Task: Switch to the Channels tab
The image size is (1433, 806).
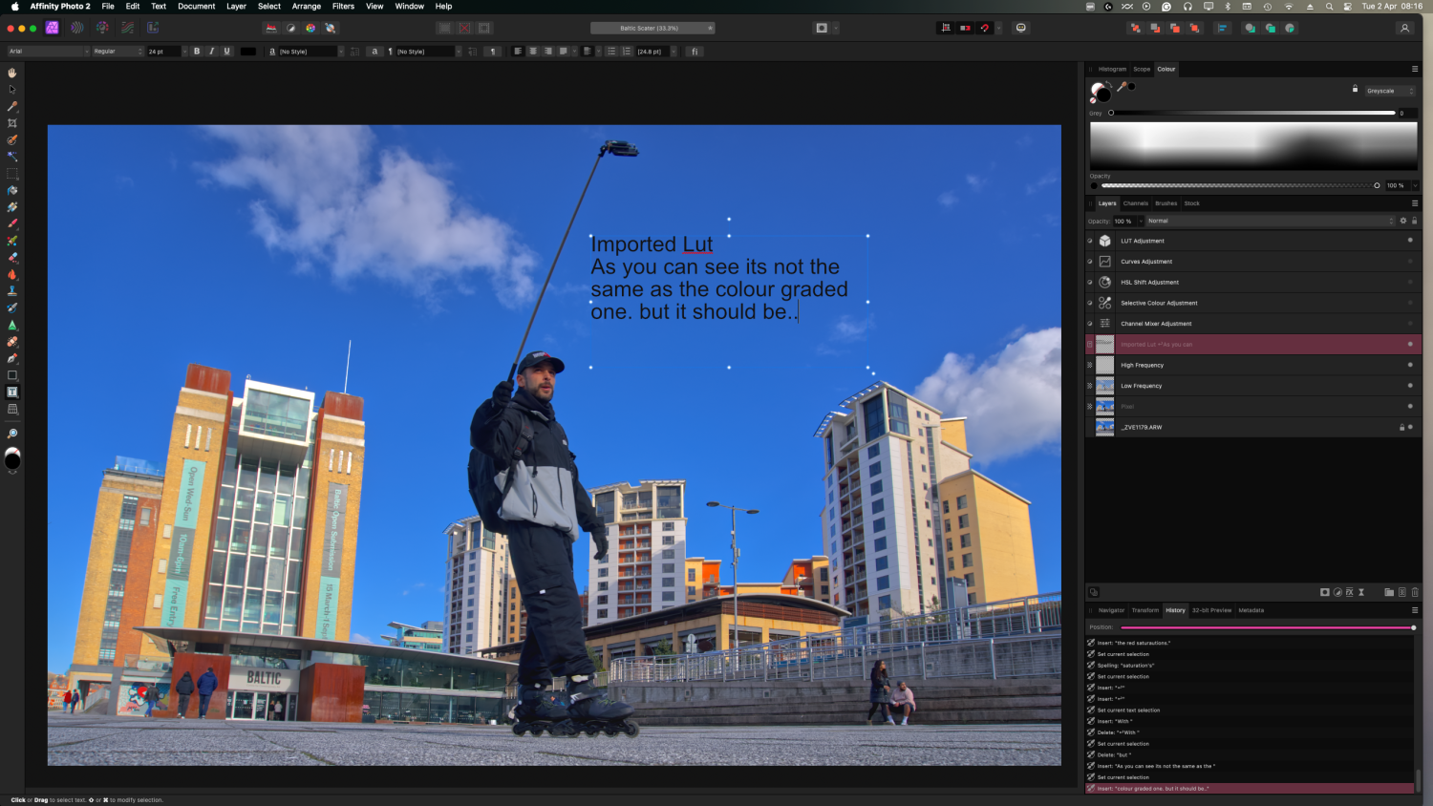Action: pyautogui.click(x=1135, y=203)
